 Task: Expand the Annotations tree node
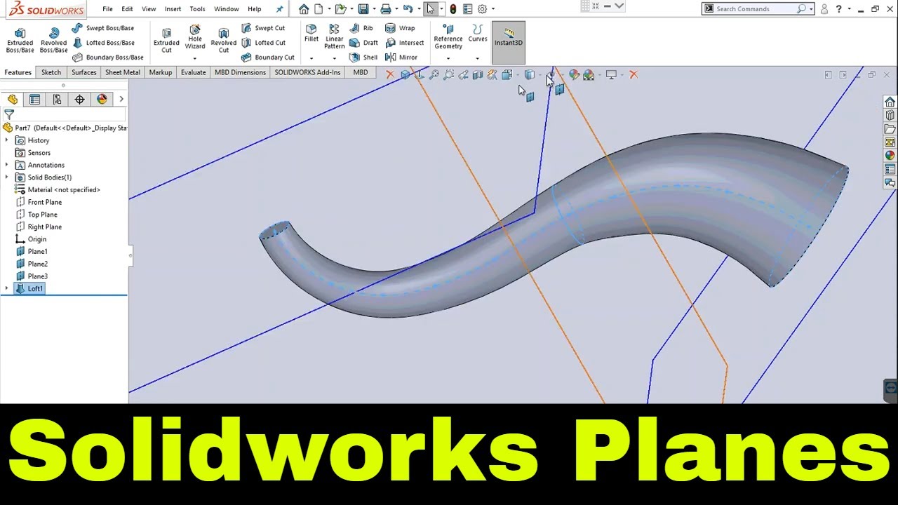(7, 165)
